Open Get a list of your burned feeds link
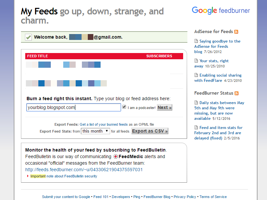The image size is (267, 200). [104, 124]
